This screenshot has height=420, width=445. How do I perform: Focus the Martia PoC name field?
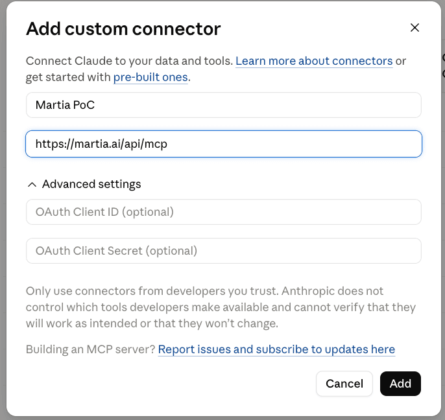(x=224, y=105)
